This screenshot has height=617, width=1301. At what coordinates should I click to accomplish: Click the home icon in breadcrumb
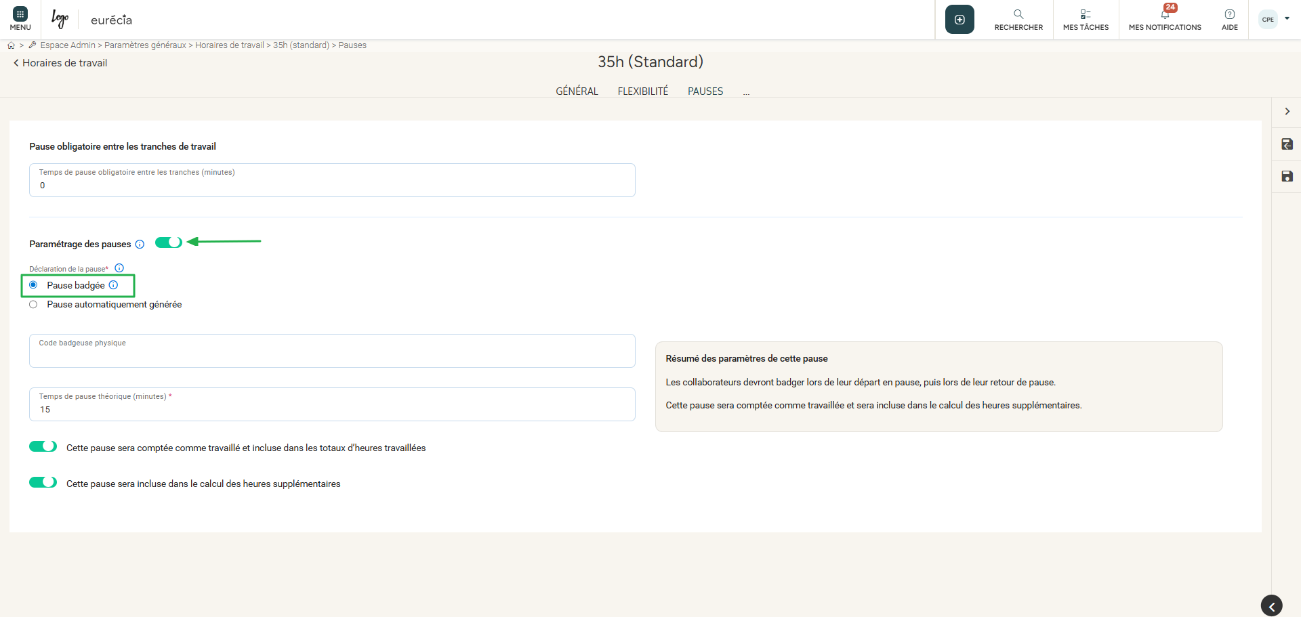click(x=11, y=45)
